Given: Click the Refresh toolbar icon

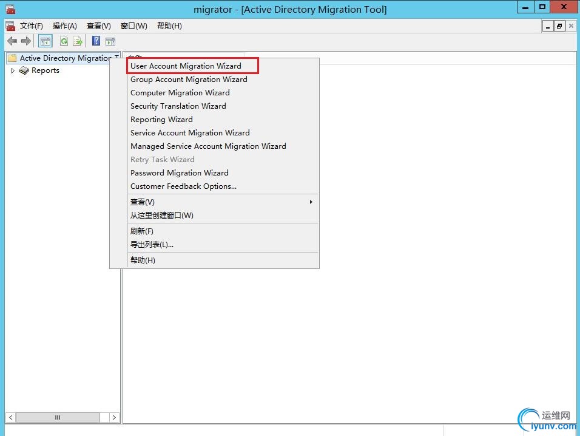Looking at the screenshot, I should tap(64, 41).
